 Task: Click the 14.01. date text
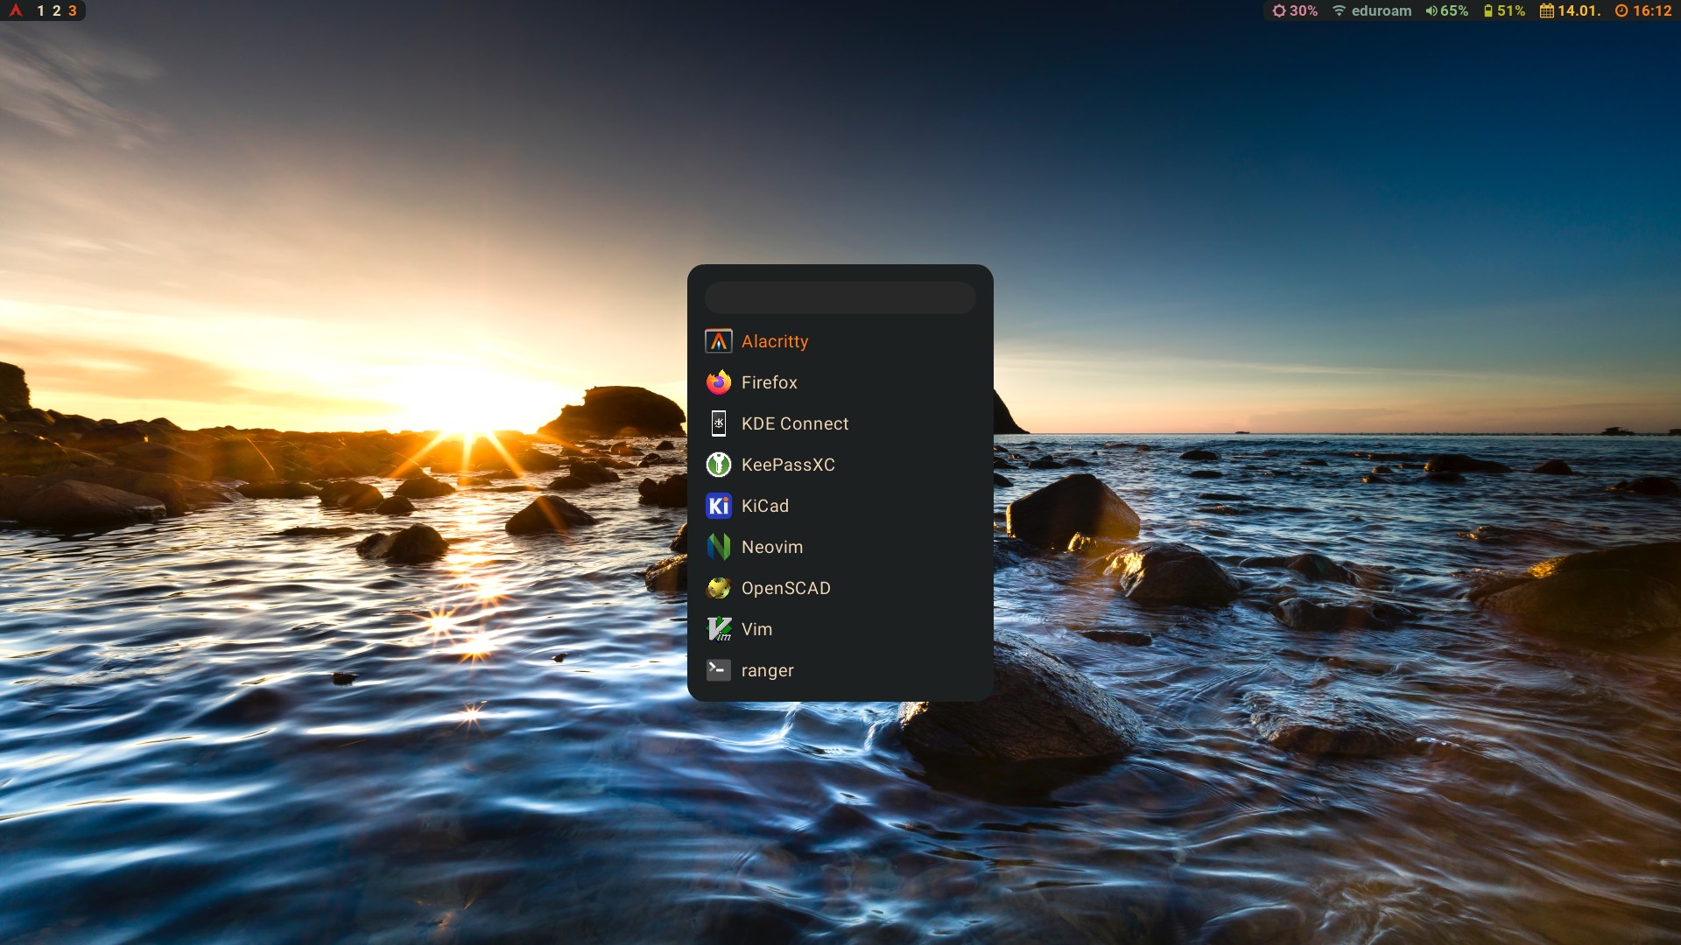(x=1579, y=10)
